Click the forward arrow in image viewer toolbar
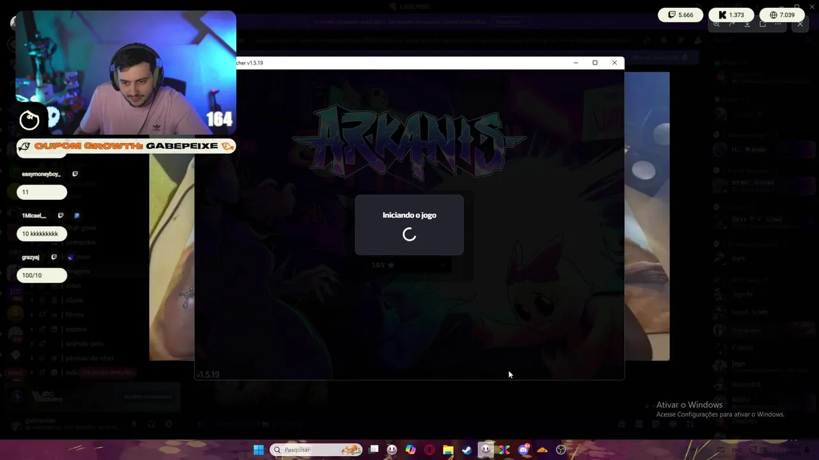Viewport: 819px width, 460px height. tap(732, 24)
